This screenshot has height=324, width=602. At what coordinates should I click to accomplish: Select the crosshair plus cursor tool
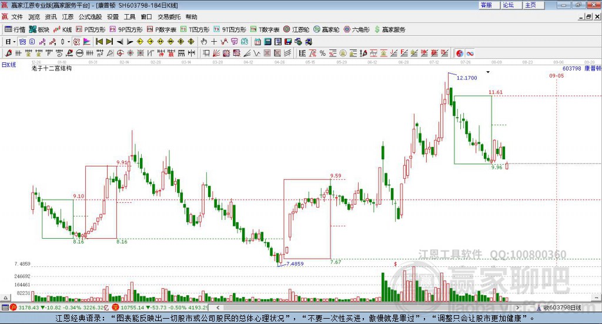(x=214, y=42)
